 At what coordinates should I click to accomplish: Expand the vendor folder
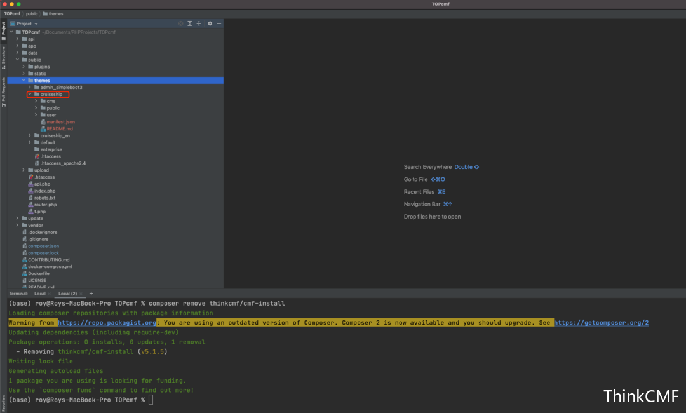pos(18,226)
